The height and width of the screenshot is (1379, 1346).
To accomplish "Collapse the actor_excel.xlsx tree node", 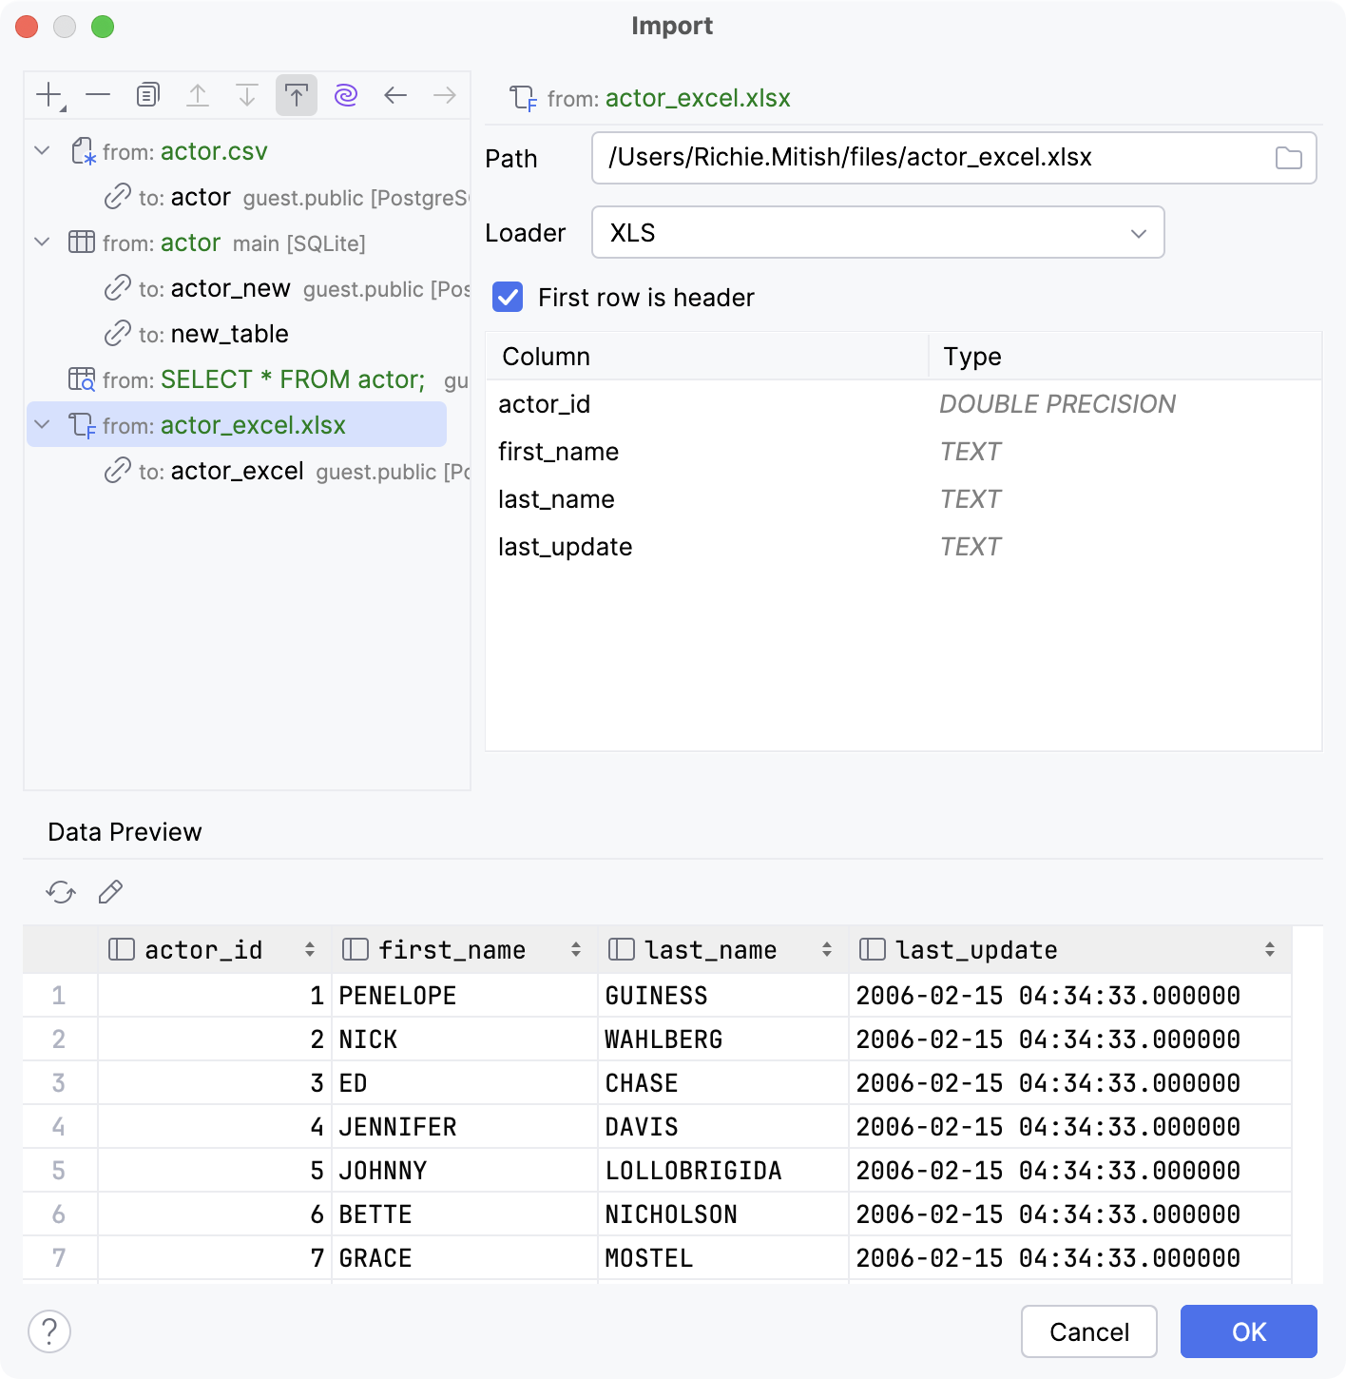I will pos(40,425).
